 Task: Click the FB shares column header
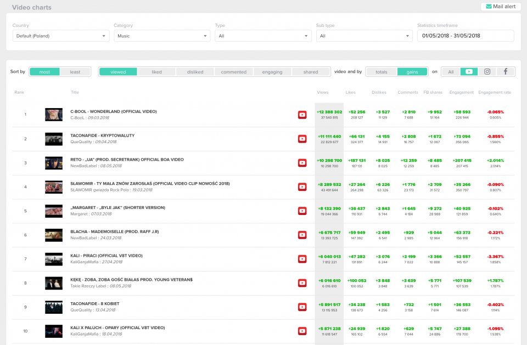coord(433,92)
